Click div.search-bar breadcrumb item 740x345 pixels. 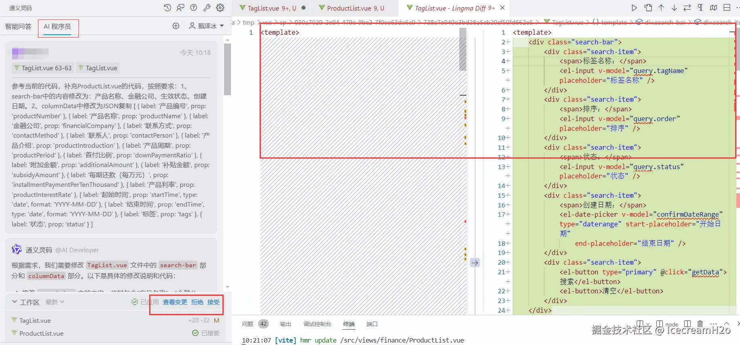(x=661, y=23)
